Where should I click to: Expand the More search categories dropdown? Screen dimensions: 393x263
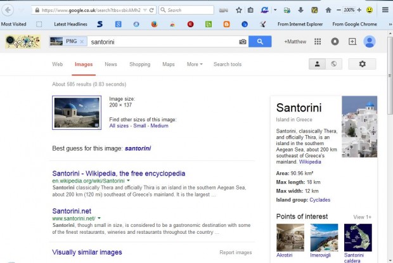[x=195, y=64]
